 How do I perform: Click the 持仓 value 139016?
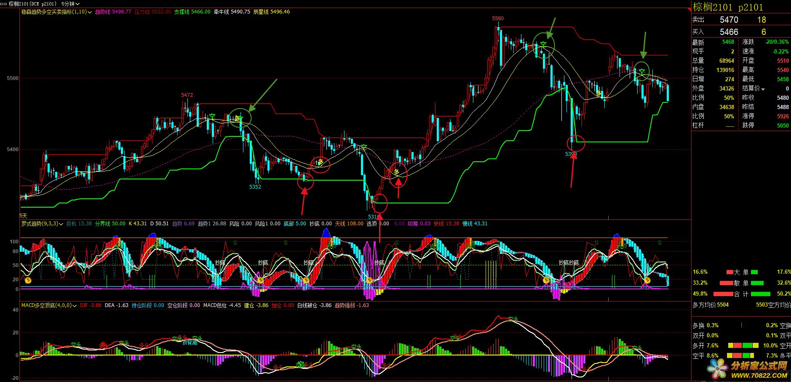click(x=725, y=70)
